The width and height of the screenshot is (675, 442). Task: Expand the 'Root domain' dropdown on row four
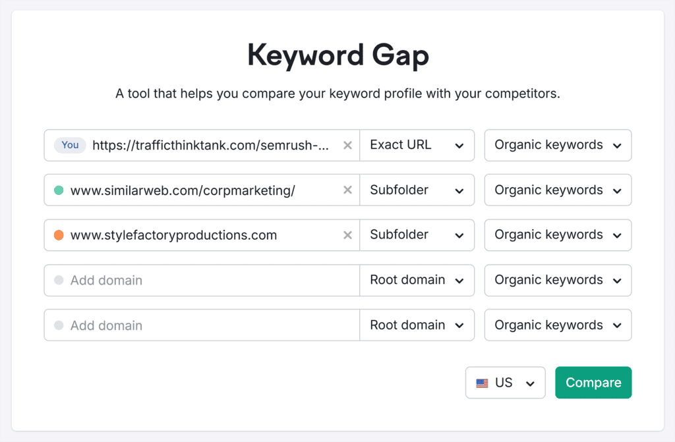pyautogui.click(x=417, y=280)
